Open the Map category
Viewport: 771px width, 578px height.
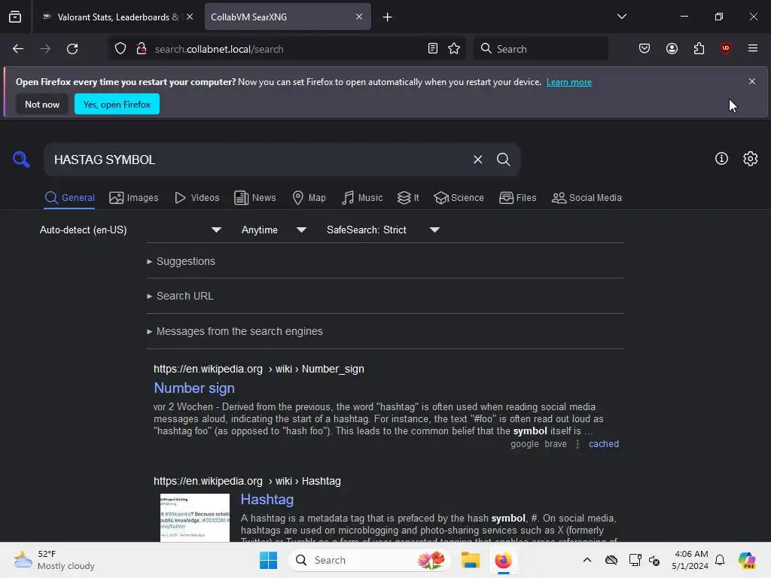coord(309,198)
